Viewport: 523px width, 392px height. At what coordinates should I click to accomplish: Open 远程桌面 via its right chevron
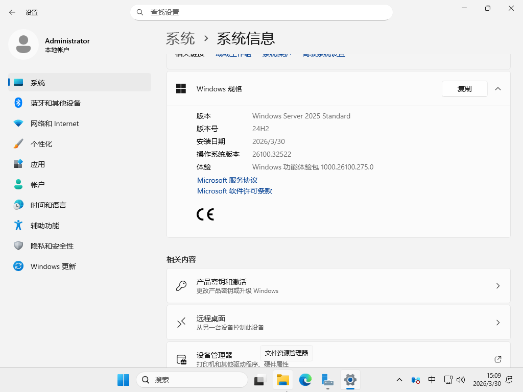pyautogui.click(x=498, y=322)
